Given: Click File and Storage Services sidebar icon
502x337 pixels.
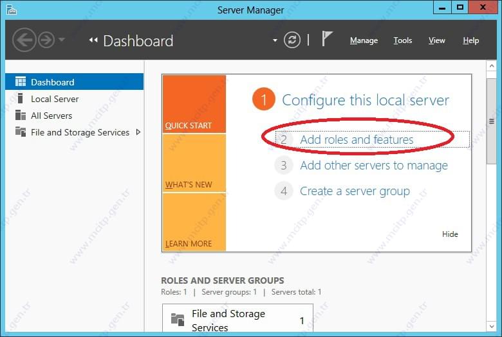Looking at the screenshot, I should coord(21,132).
